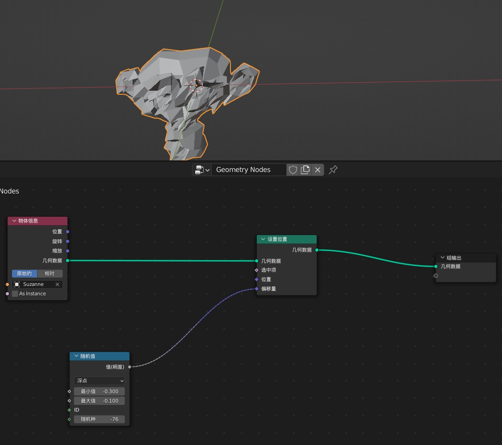Viewport: 502px width, 445px height.
Task: Collapse the 设置位置 node
Action: [263, 239]
